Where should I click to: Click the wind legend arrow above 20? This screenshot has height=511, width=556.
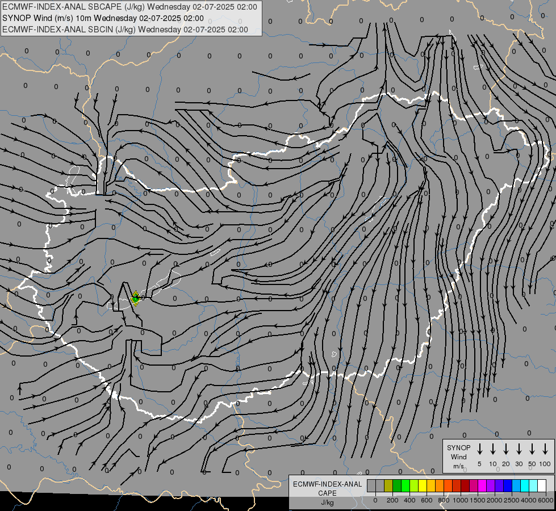505,449
